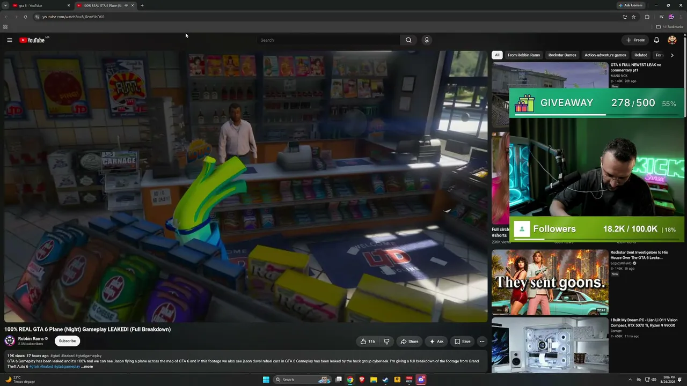687x386 pixels.
Task: Open the browser extensions puzzle icon
Action: tap(647, 17)
